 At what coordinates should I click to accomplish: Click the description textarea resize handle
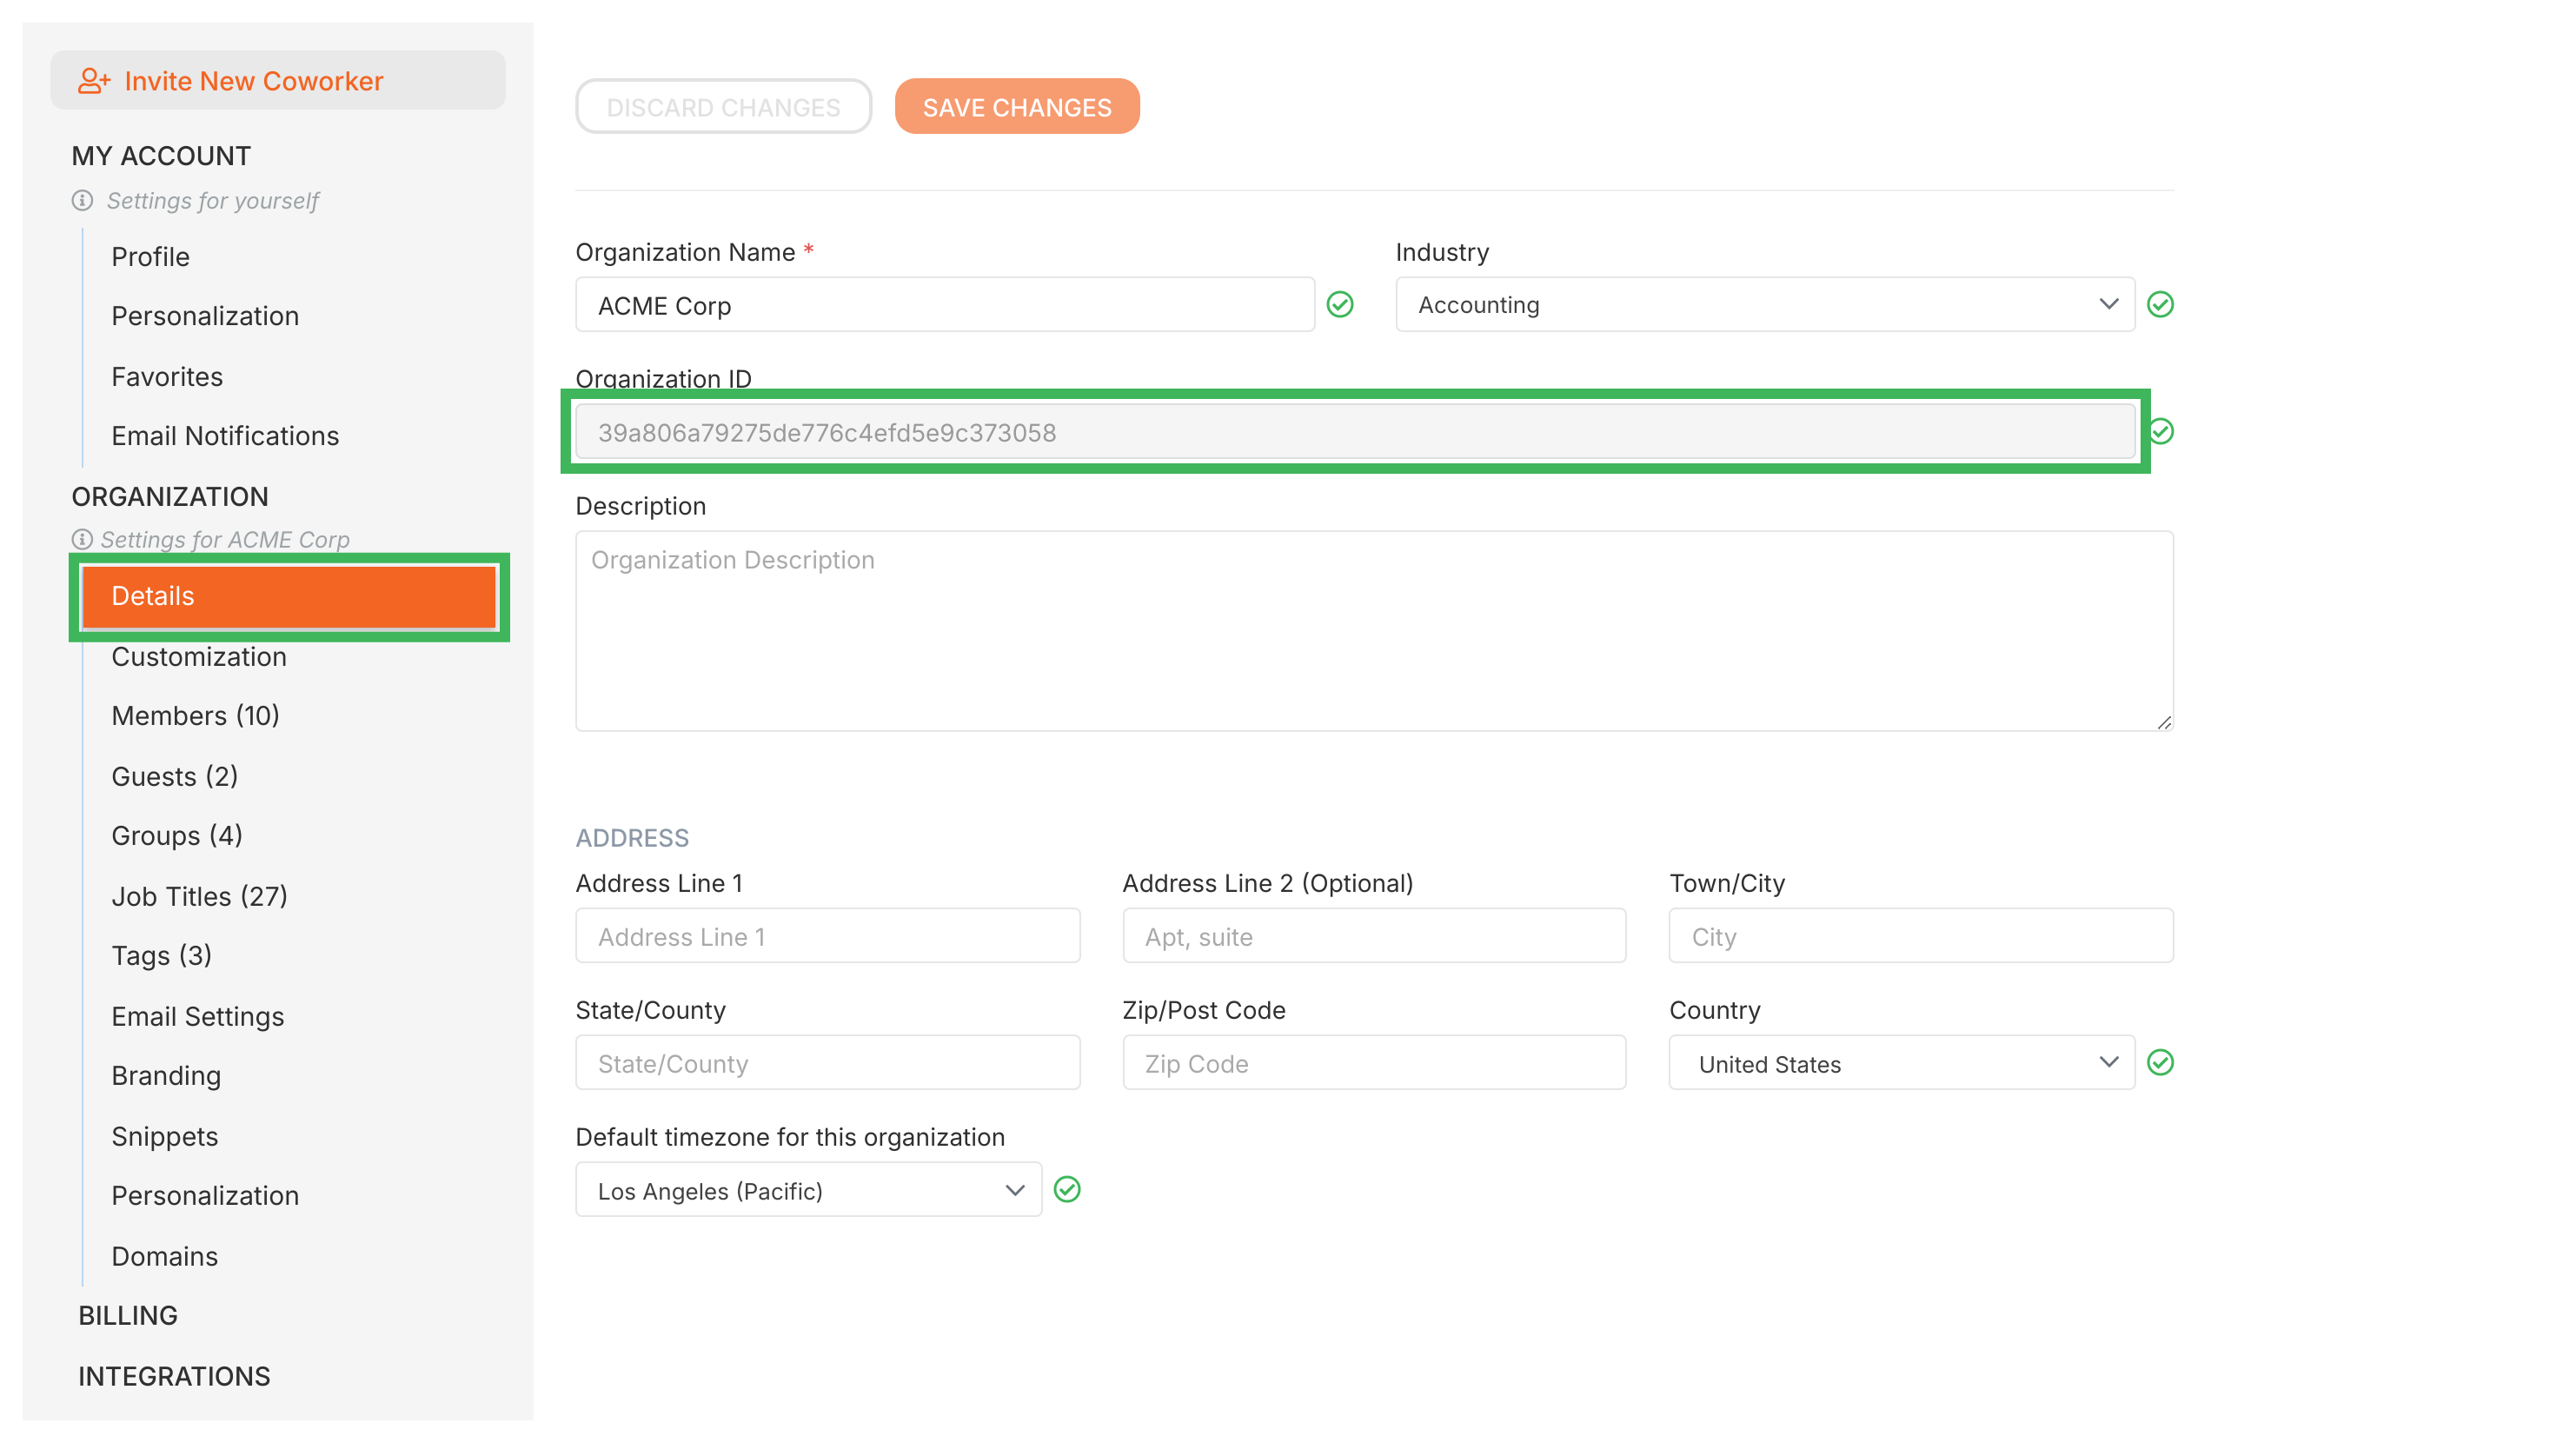[2164, 722]
